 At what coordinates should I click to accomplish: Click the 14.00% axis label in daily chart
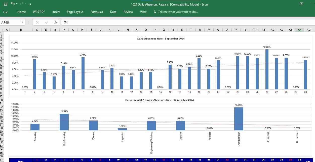[x=15, y=43]
